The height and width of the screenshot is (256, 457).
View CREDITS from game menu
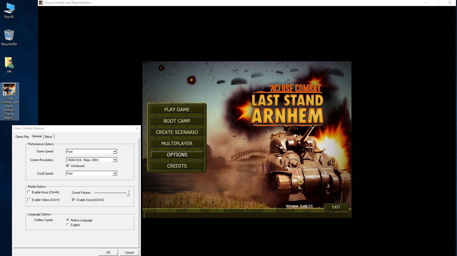177,166
